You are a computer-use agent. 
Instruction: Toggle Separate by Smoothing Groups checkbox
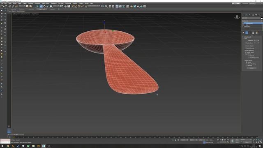point(249,58)
